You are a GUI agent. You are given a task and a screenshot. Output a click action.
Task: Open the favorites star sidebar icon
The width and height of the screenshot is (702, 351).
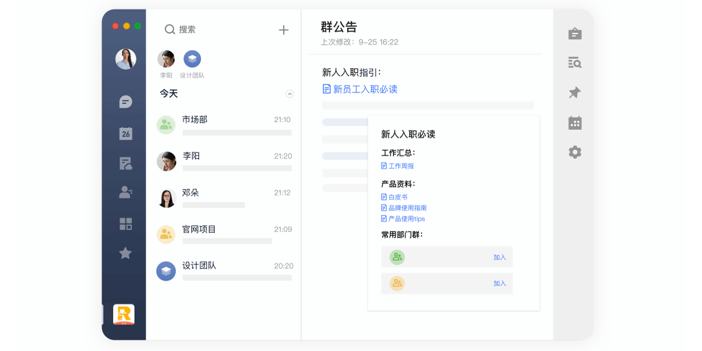coord(125,253)
